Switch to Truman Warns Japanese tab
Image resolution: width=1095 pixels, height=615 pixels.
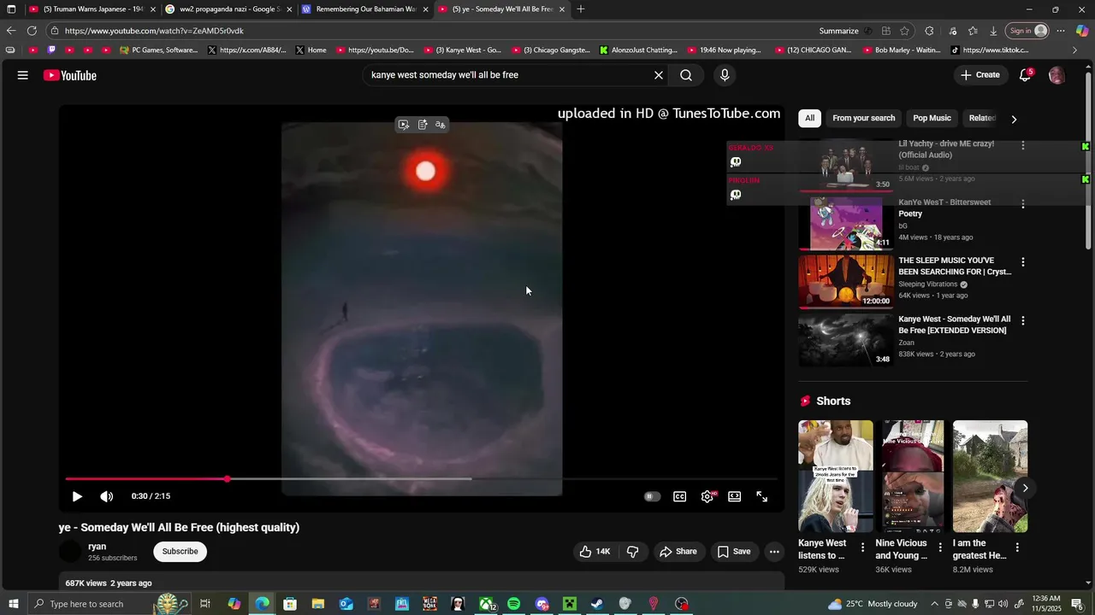(x=93, y=9)
